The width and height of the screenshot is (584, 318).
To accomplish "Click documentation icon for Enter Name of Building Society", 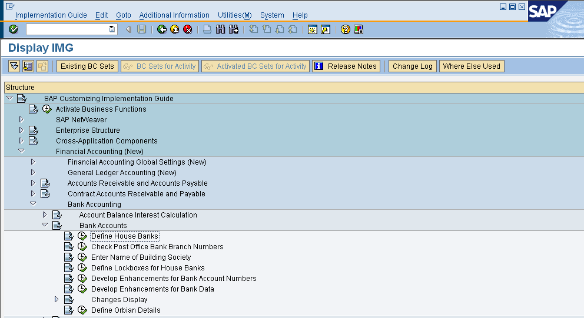I will point(69,257).
